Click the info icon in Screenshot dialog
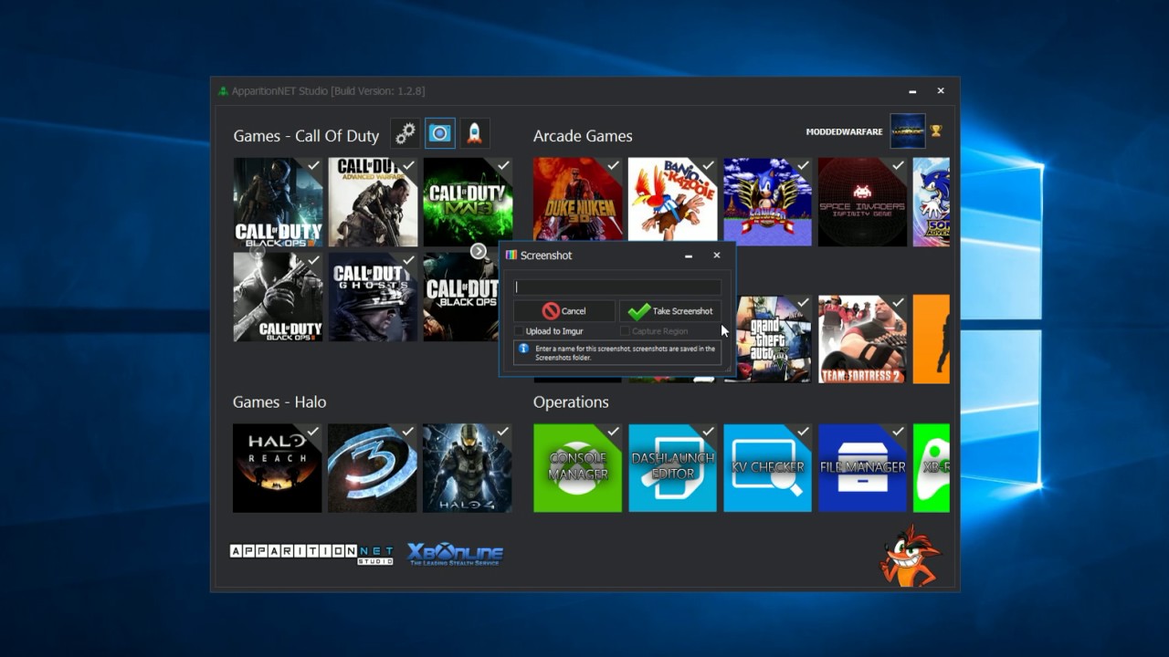Screen dimensions: 1169x657 523,349
